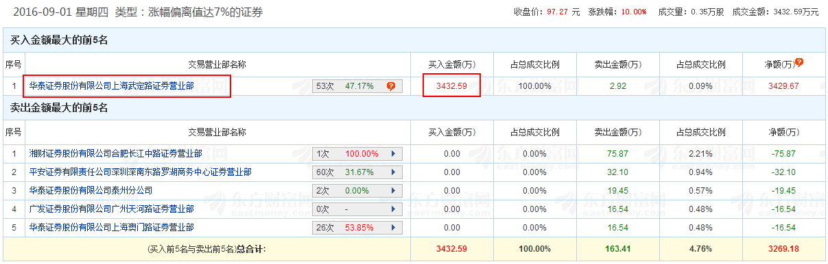Click the 3269.18 total net amount cell
The height and width of the screenshot is (264, 828).
tap(782, 248)
